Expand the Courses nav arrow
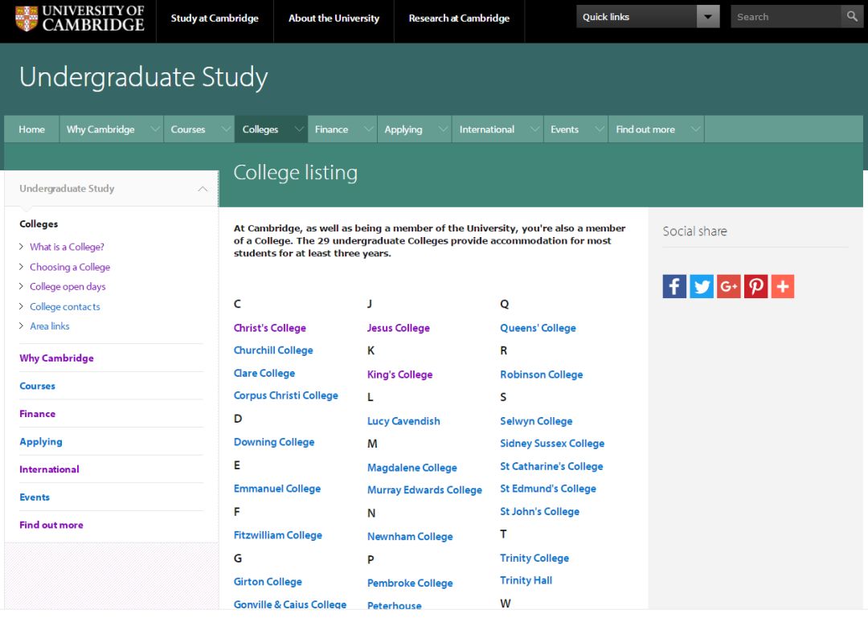 (x=225, y=129)
